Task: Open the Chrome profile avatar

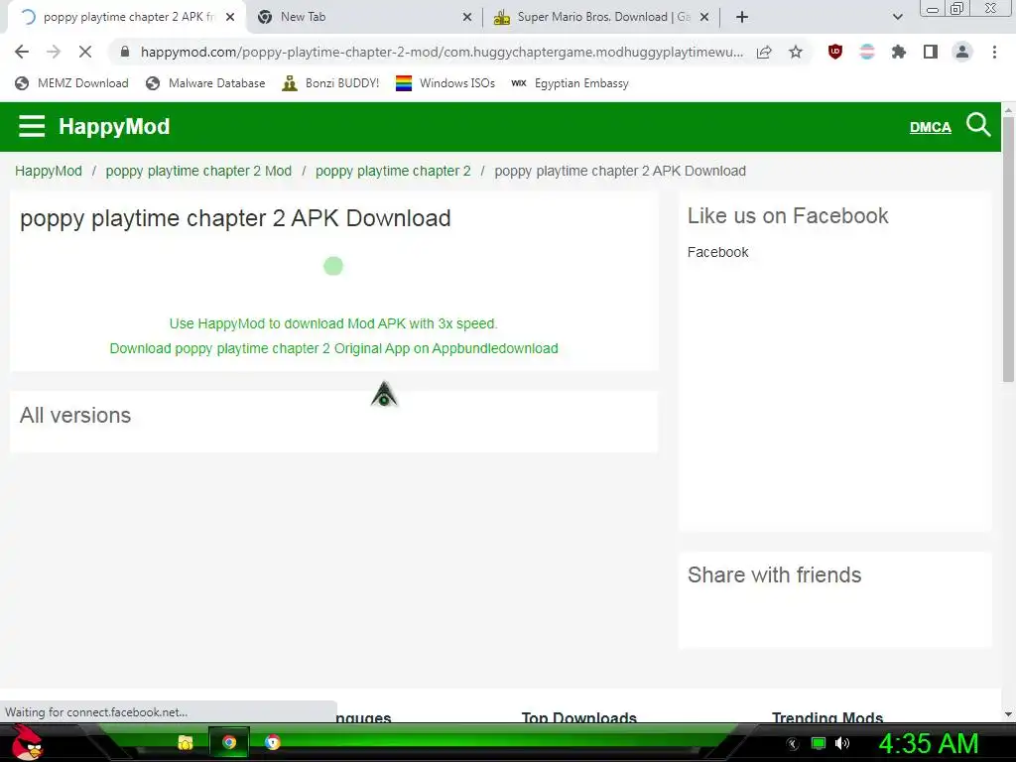Action: tap(962, 52)
